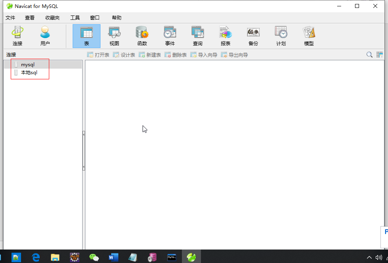The image size is (388, 263).
Task: Open the Tools (工具) menu
Action: click(75, 18)
